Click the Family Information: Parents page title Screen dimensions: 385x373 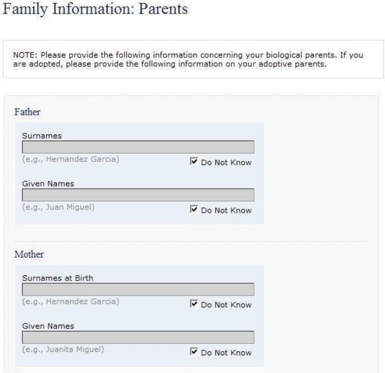click(x=95, y=9)
